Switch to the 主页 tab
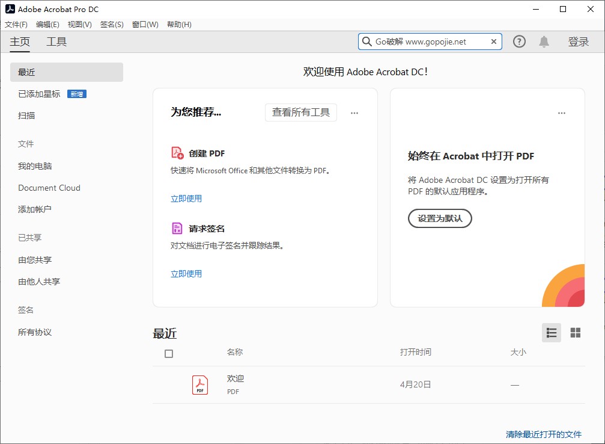605x444 pixels. coord(20,42)
